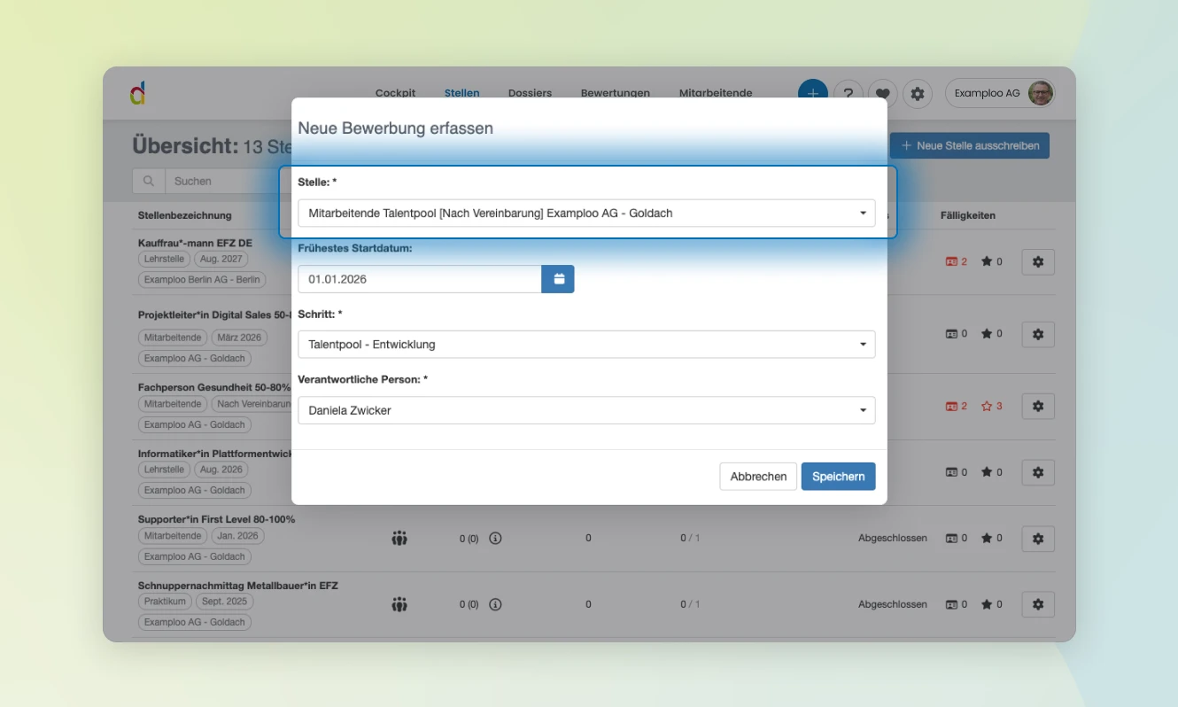
Task: Click the user avatar next to Examploo AG
Action: click(1041, 93)
